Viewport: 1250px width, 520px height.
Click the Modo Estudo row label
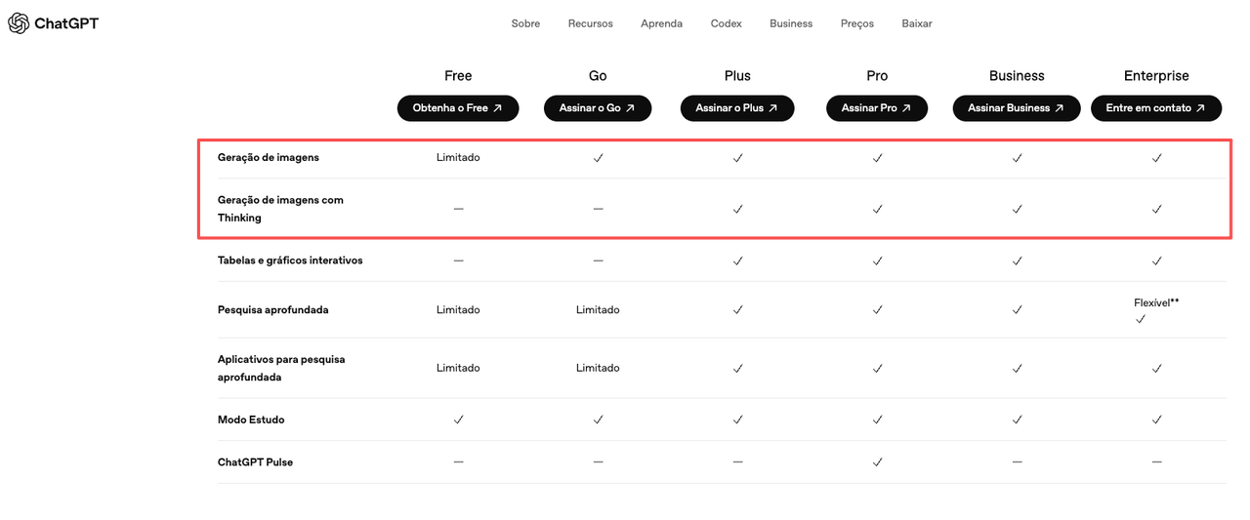pyautogui.click(x=251, y=420)
